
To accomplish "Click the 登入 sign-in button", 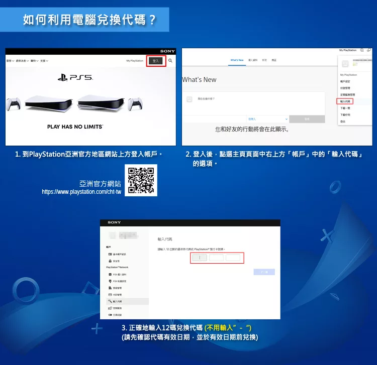I will click(x=155, y=61).
